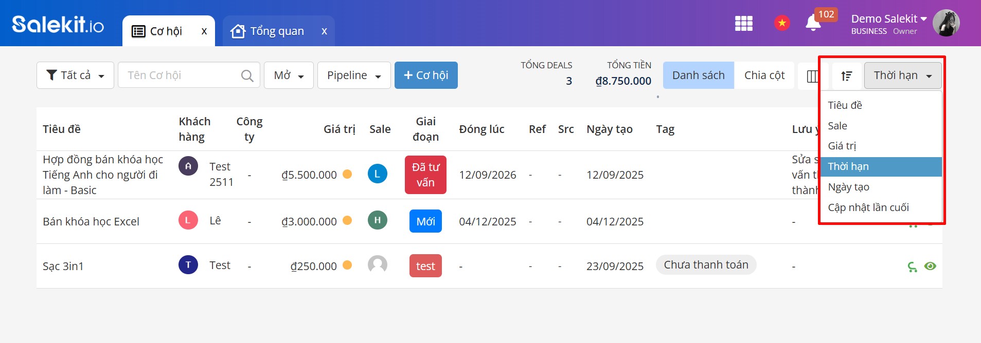Click the Salekit.io logo

(58, 24)
